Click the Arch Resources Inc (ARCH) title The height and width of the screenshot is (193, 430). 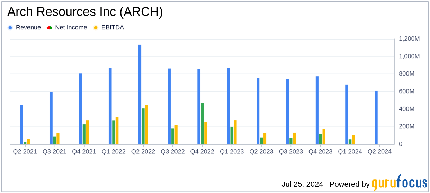[85, 12]
